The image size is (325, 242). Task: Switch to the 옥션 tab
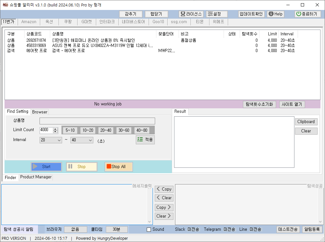pyautogui.click(x=49, y=22)
